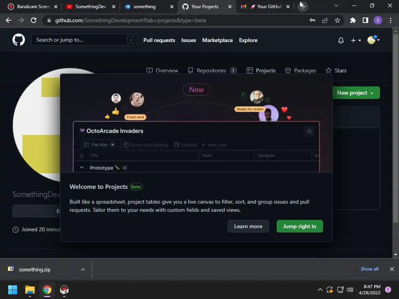Image resolution: width=399 pixels, height=299 pixels.
Task: Open Pull requests link
Action: (159, 40)
